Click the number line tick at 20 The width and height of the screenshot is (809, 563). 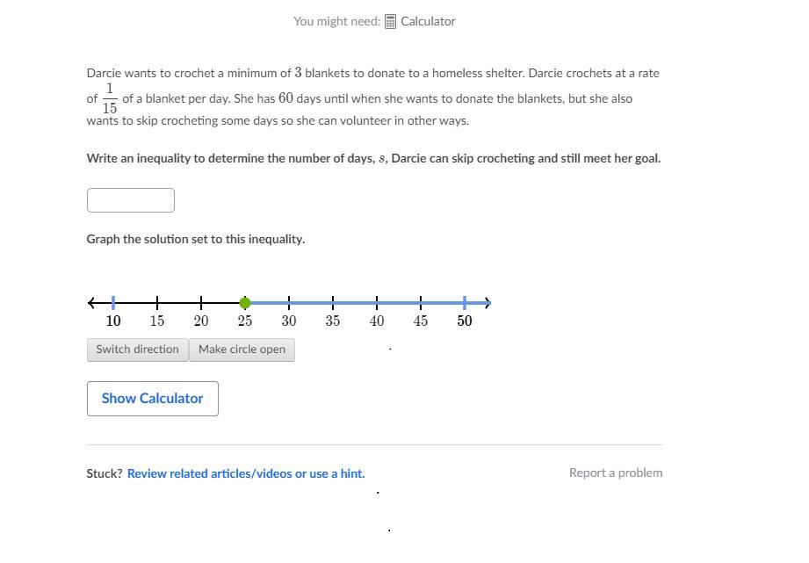click(201, 303)
